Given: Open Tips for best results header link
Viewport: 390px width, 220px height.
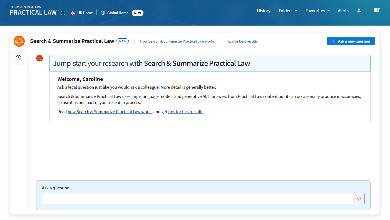Looking at the screenshot, I should 242,41.
